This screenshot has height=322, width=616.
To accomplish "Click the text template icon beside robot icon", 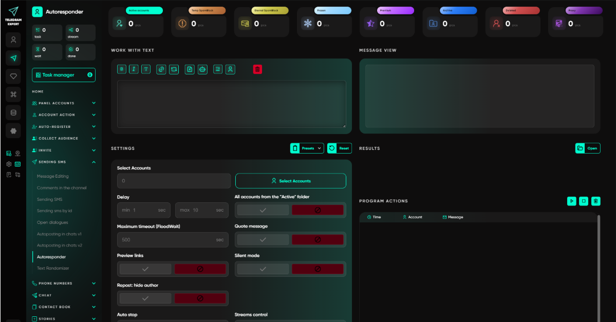I will (218, 69).
